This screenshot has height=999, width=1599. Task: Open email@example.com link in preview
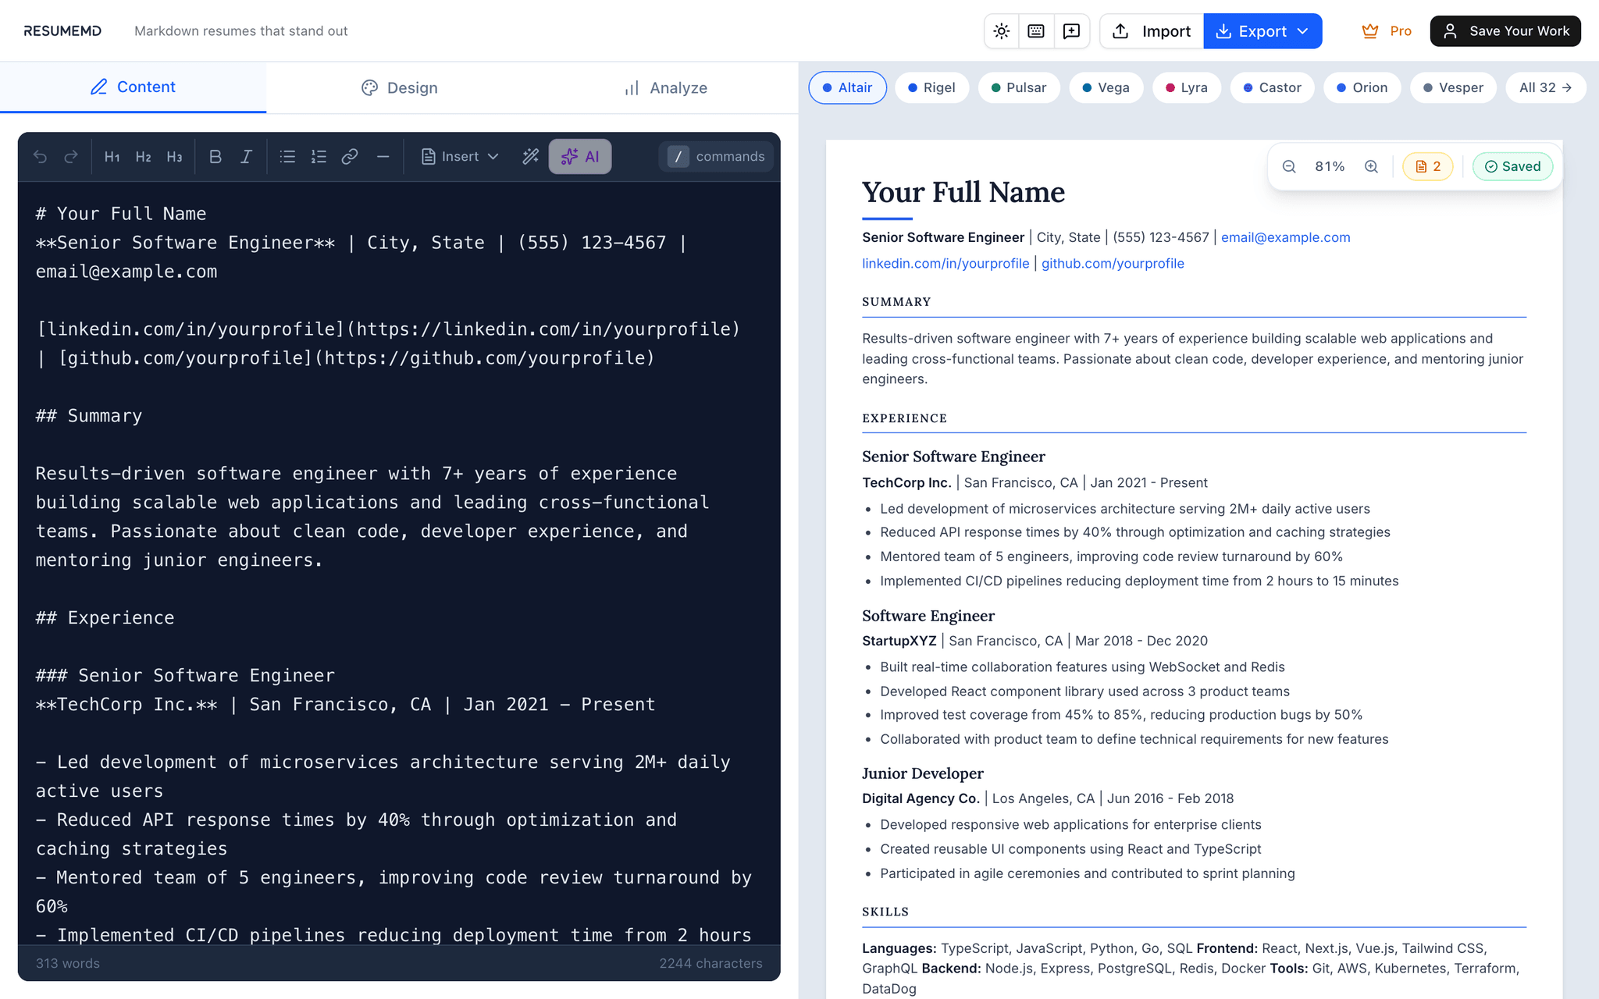click(1285, 237)
